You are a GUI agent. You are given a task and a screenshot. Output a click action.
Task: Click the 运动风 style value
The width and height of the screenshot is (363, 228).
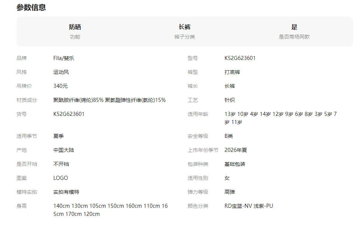[61, 72]
